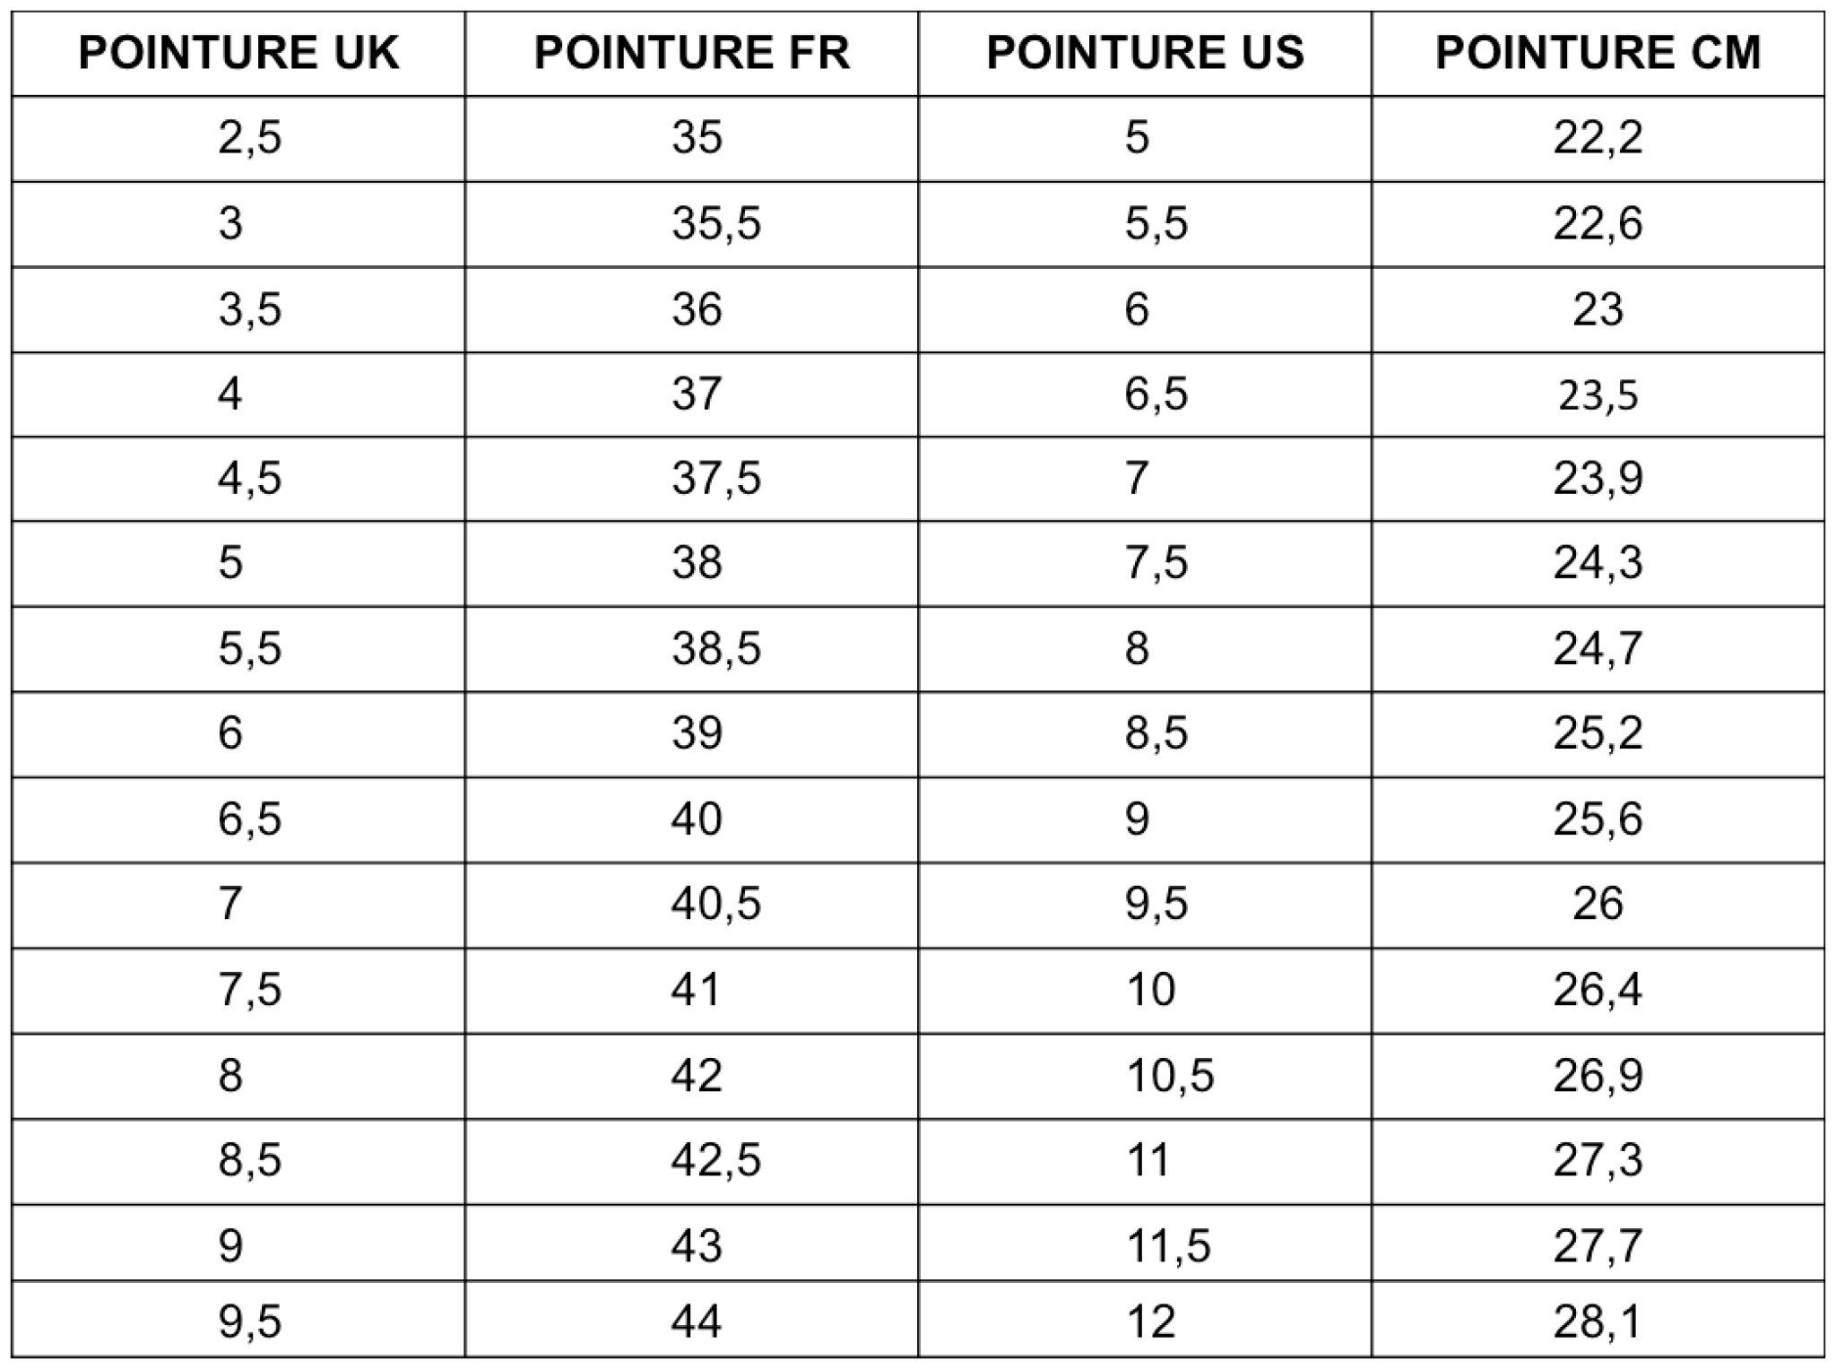1836x1369 pixels.
Task: Click FR size 38,5 cell
Action: pos(715,648)
